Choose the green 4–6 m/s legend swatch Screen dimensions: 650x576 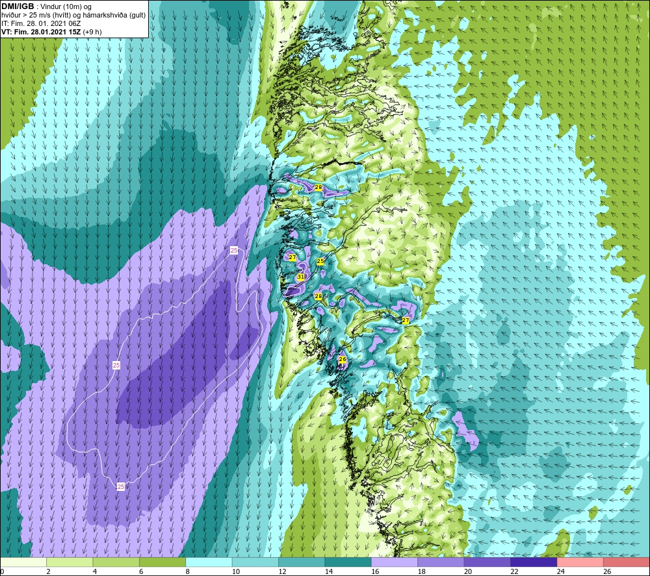(116, 562)
